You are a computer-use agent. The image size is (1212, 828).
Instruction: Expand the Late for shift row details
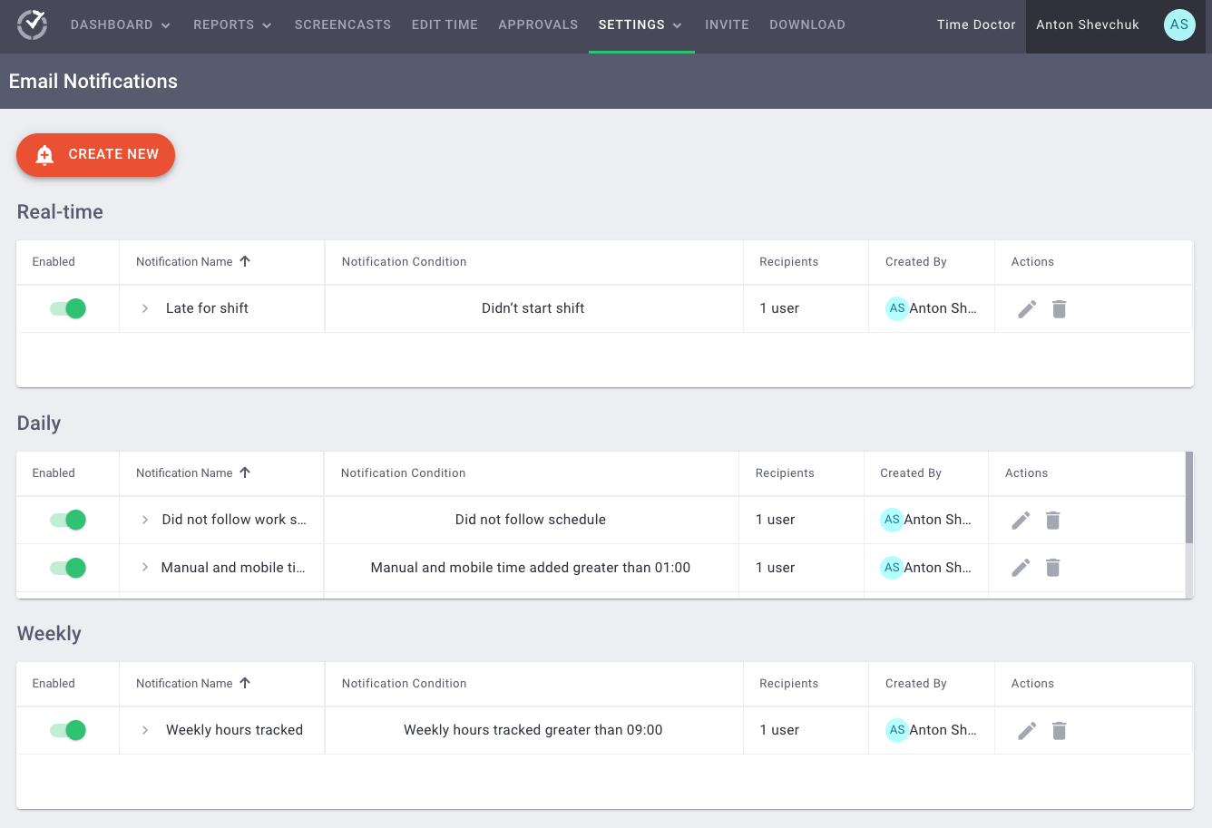tap(143, 308)
